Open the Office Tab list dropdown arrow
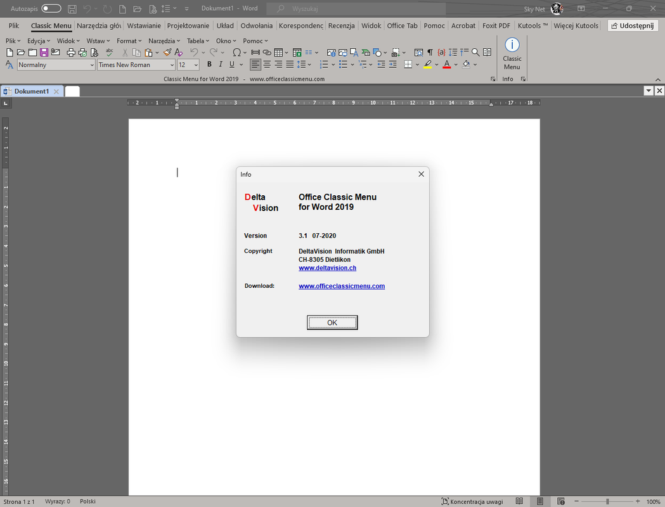665x507 pixels. (649, 91)
